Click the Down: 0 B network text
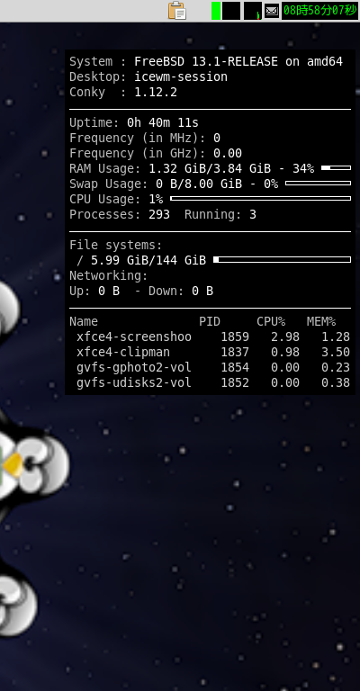This screenshot has width=360, height=691. pos(181,292)
